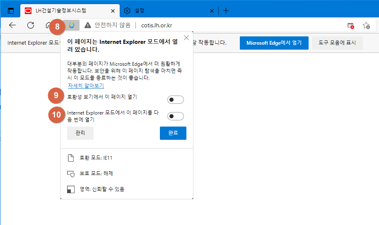Click the shield icon next to 보호 모드

click(x=71, y=174)
